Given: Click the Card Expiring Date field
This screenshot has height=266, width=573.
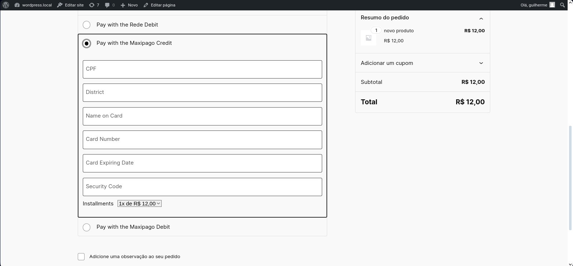Looking at the screenshot, I should [x=202, y=163].
